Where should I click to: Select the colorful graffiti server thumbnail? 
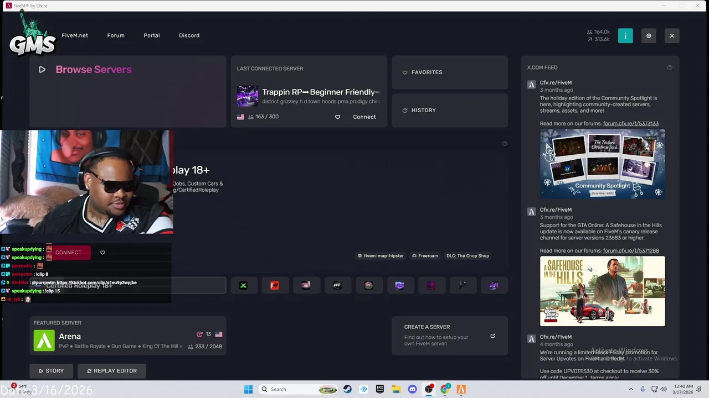tap(368, 285)
